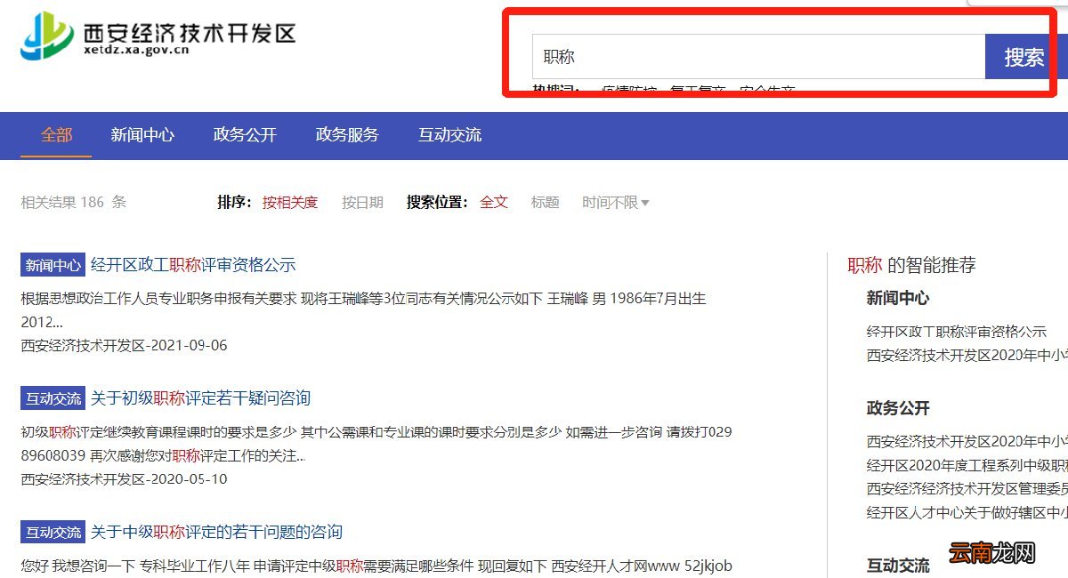Click the 西安经济技术开发区 site logo
This screenshot has height=578, width=1068.
[158, 36]
